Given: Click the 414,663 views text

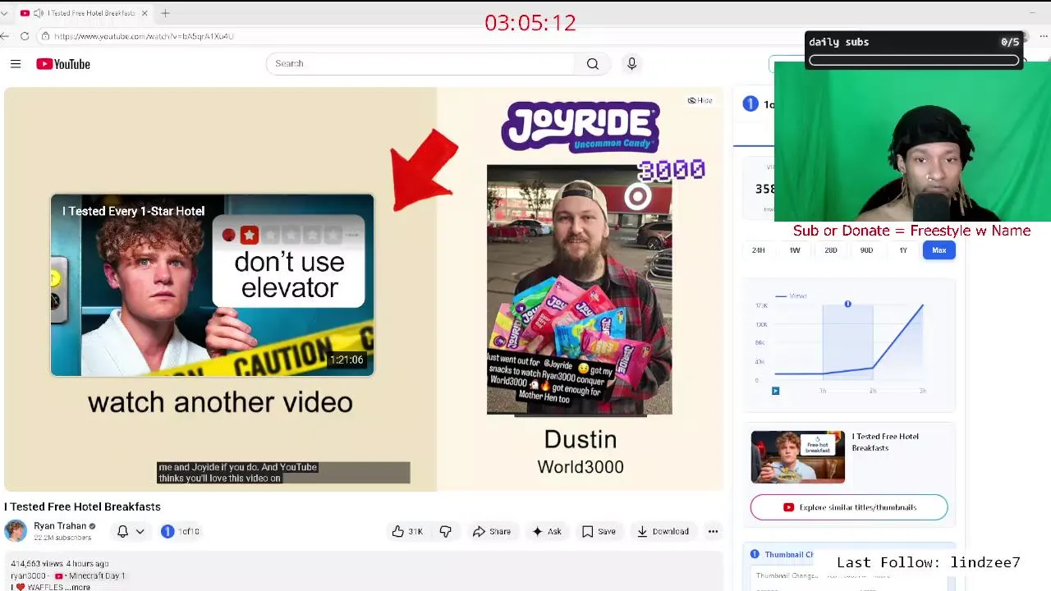Looking at the screenshot, I should click(x=36, y=564).
